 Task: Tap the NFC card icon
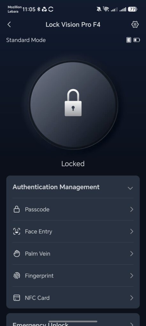point(17,298)
